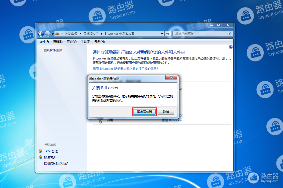Click the refresh button in address bar

(168, 34)
